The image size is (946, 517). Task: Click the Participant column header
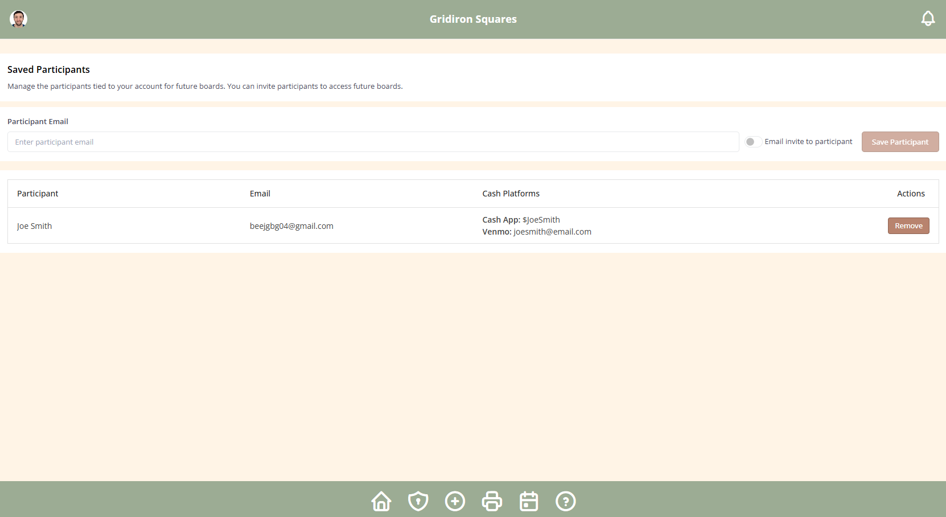tap(38, 194)
